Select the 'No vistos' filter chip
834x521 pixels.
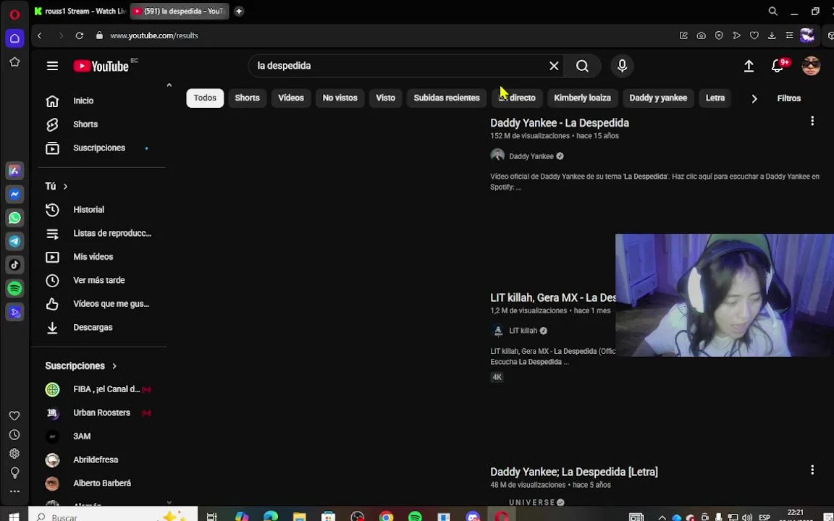340,98
